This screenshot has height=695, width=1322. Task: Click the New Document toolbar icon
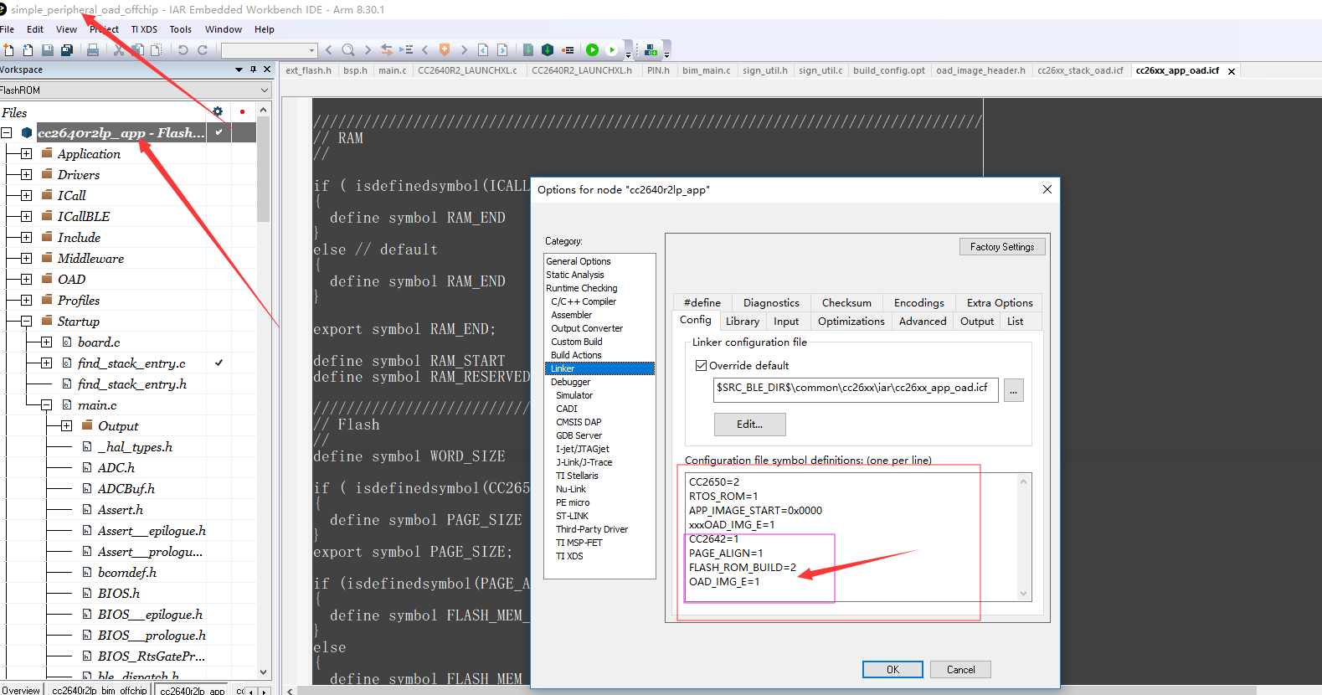8,50
